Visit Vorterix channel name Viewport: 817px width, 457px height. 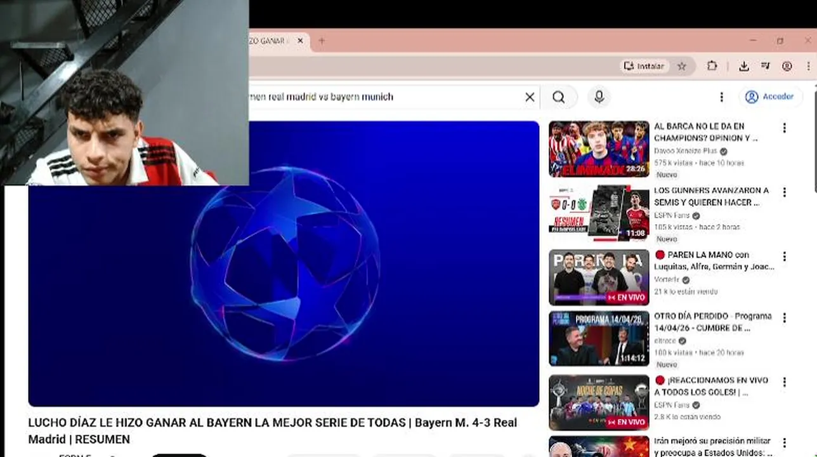coord(667,279)
